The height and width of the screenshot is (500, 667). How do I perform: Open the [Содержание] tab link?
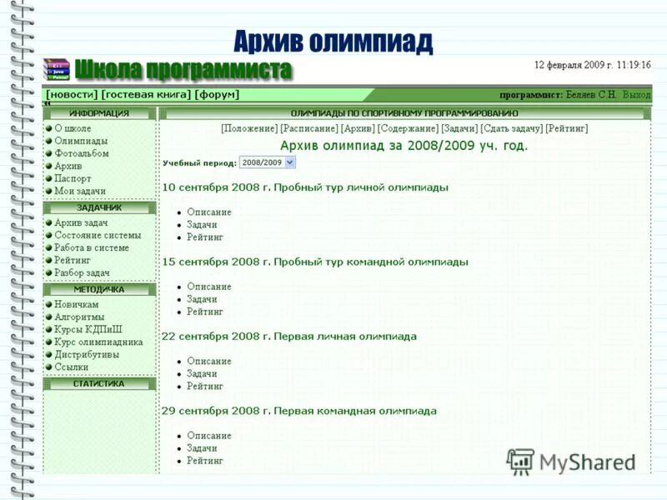[x=408, y=128]
